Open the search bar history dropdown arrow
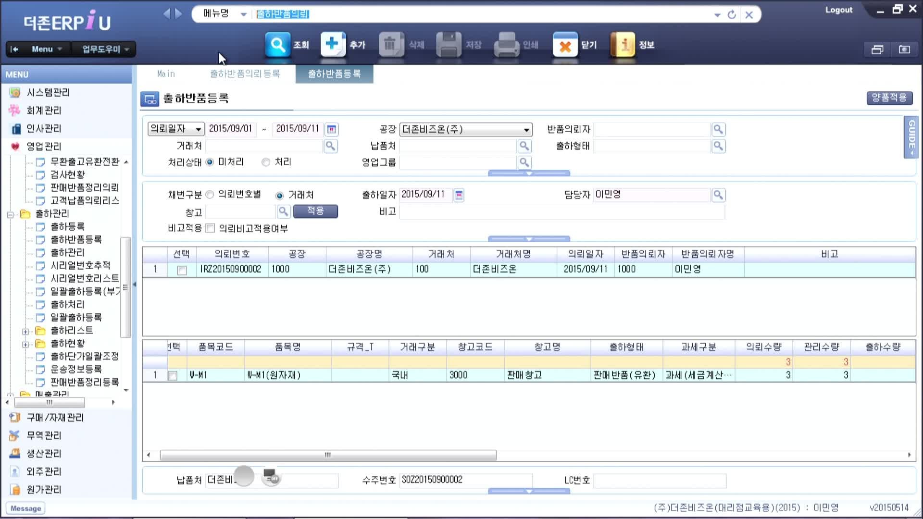The image size is (923, 519). click(x=717, y=15)
